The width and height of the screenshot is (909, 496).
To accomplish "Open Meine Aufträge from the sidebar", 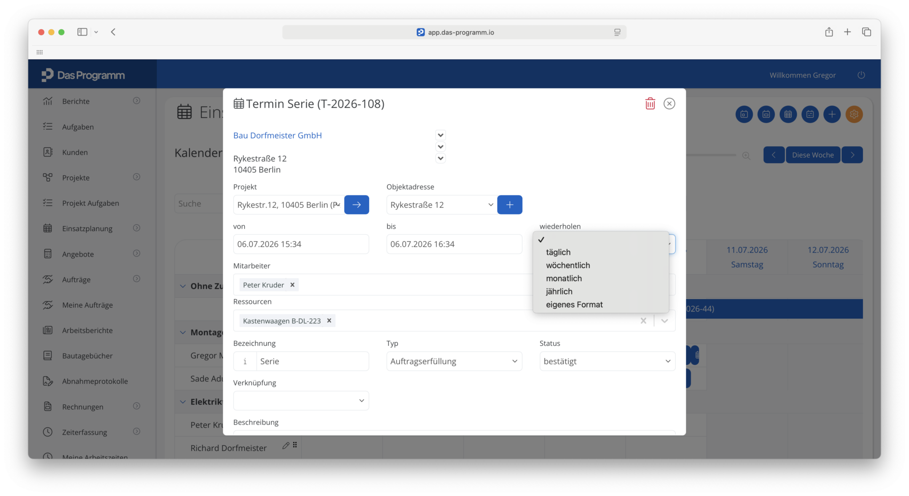I will [x=88, y=305].
